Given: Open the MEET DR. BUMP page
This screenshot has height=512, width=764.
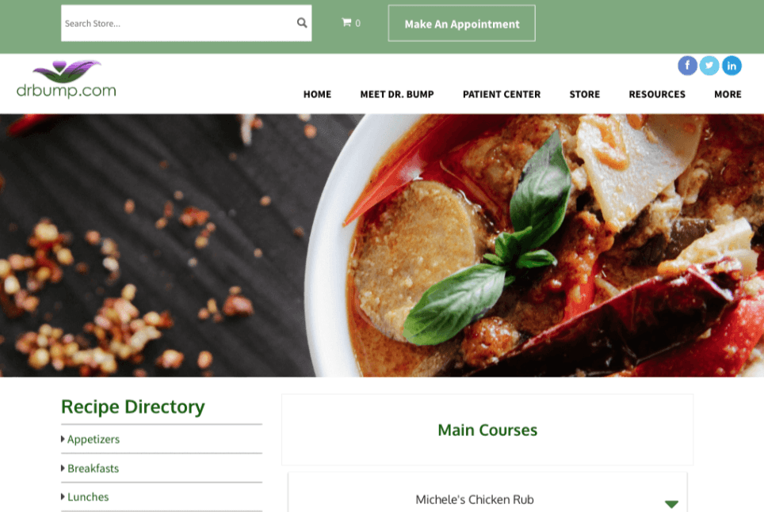Looking at the screenshot, I should click(396, 94).
